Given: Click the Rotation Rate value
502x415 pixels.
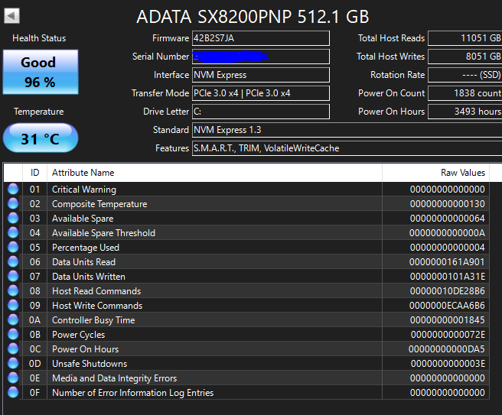Looking at the screenshot, I should (465, 75).
